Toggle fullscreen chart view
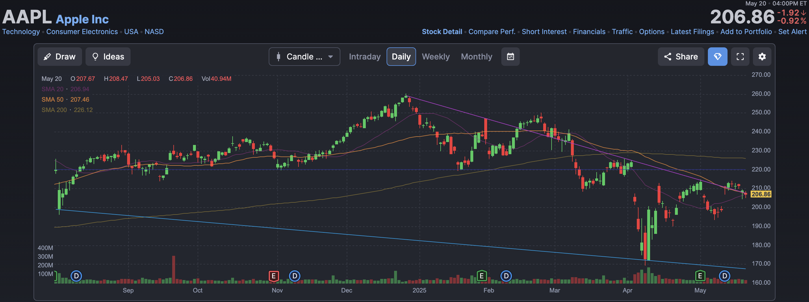Screen dimensions: 809x302 pyautogui.click(x=740, y=57)
